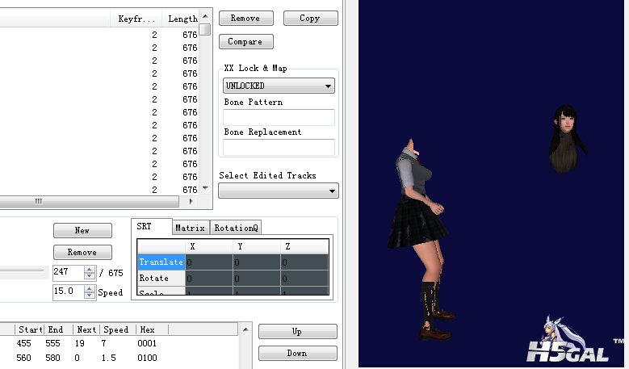Click the Copy button
This screenshot has height=369, width=629.
309,18
